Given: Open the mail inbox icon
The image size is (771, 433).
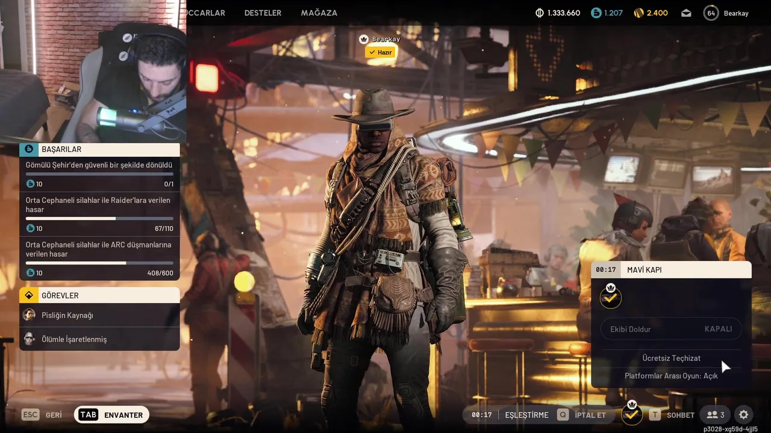Looking at the screenshot, I should (x=686, y=13).
